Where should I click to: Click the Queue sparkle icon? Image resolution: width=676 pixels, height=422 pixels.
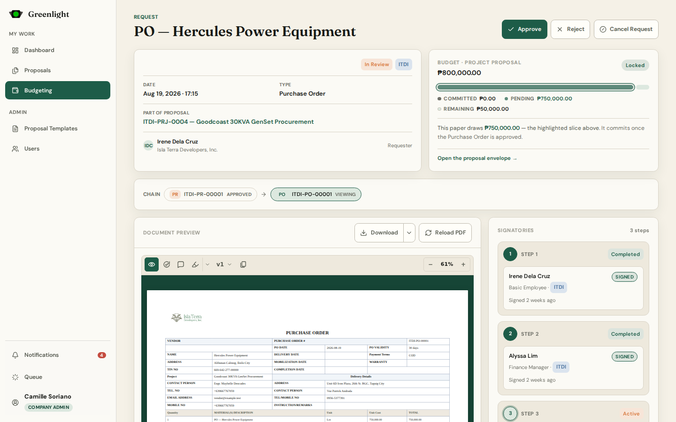tap(15, 377)
